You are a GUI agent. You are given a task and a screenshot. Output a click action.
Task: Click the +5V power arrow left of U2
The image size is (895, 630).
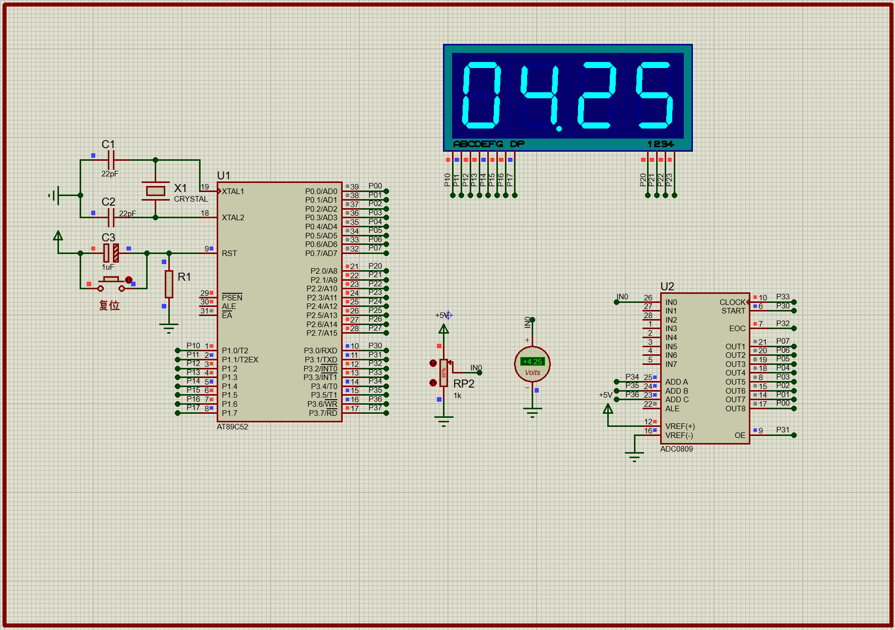coord(608,409)
